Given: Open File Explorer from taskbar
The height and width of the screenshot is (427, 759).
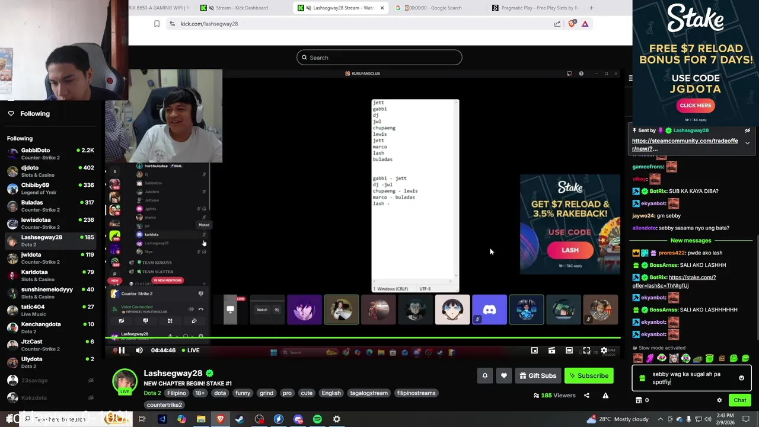Looking at the screenshot, I should click(201, 419).
